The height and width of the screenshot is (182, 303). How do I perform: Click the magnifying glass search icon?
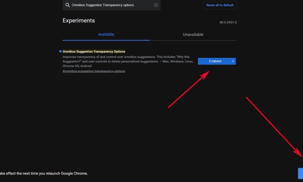[x=68, y=5]
